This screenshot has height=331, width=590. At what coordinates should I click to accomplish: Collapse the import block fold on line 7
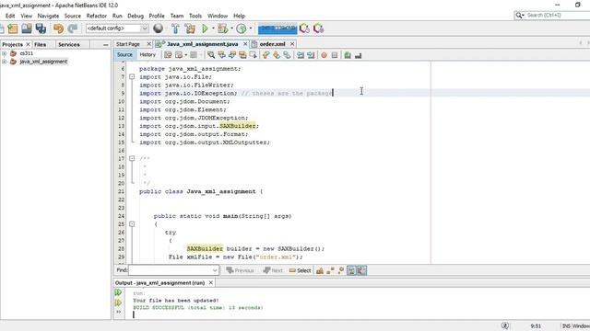pos(132,76)
